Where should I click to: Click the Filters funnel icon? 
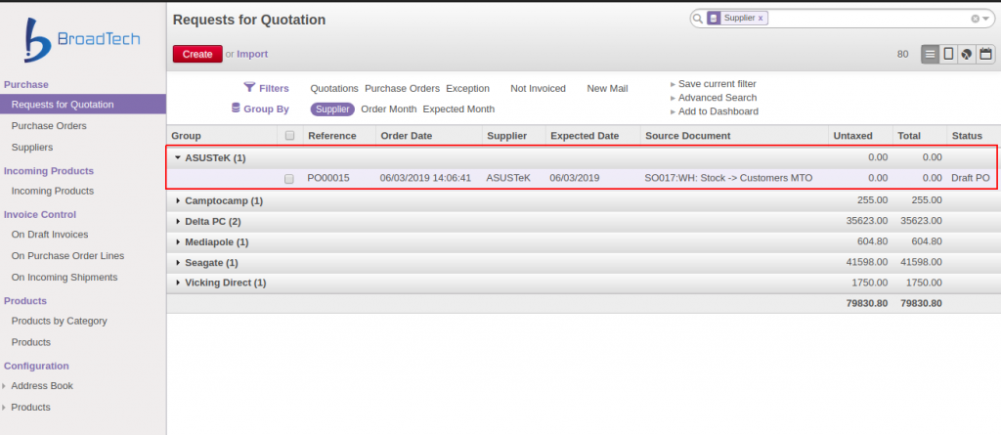(x=249, y=88)
